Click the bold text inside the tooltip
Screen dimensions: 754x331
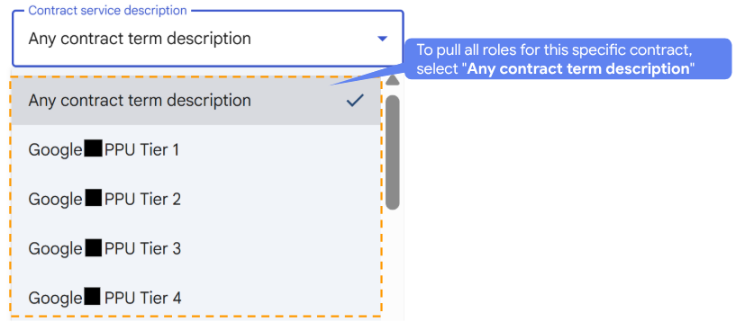[578, 68]
